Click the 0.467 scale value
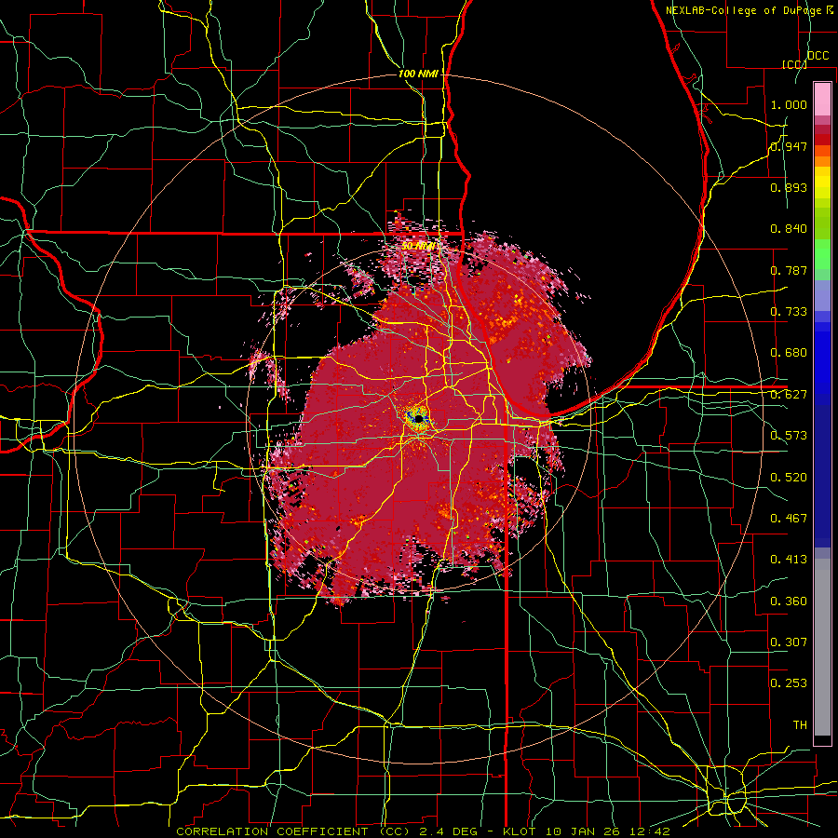838x838 pixels. point(789,518)
